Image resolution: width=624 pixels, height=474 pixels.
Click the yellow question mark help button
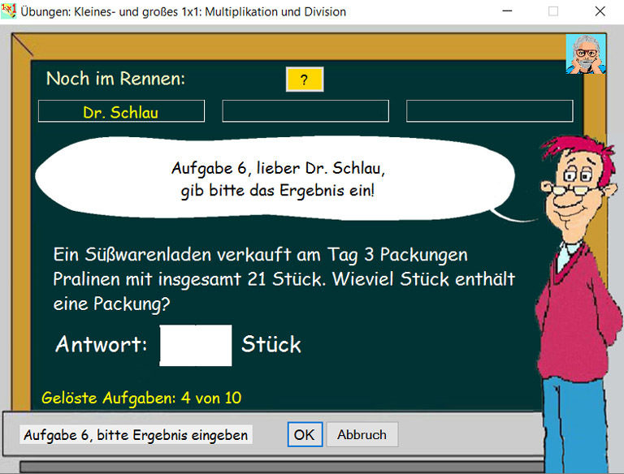305,80
